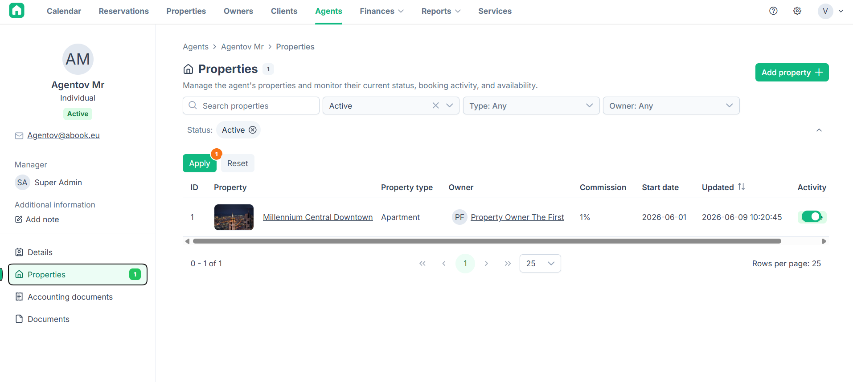The width and height of the screenshot is (853, 382).
Task: Clear the Active status filter selection
Action: pyautogui.click(x=435, y=106)
